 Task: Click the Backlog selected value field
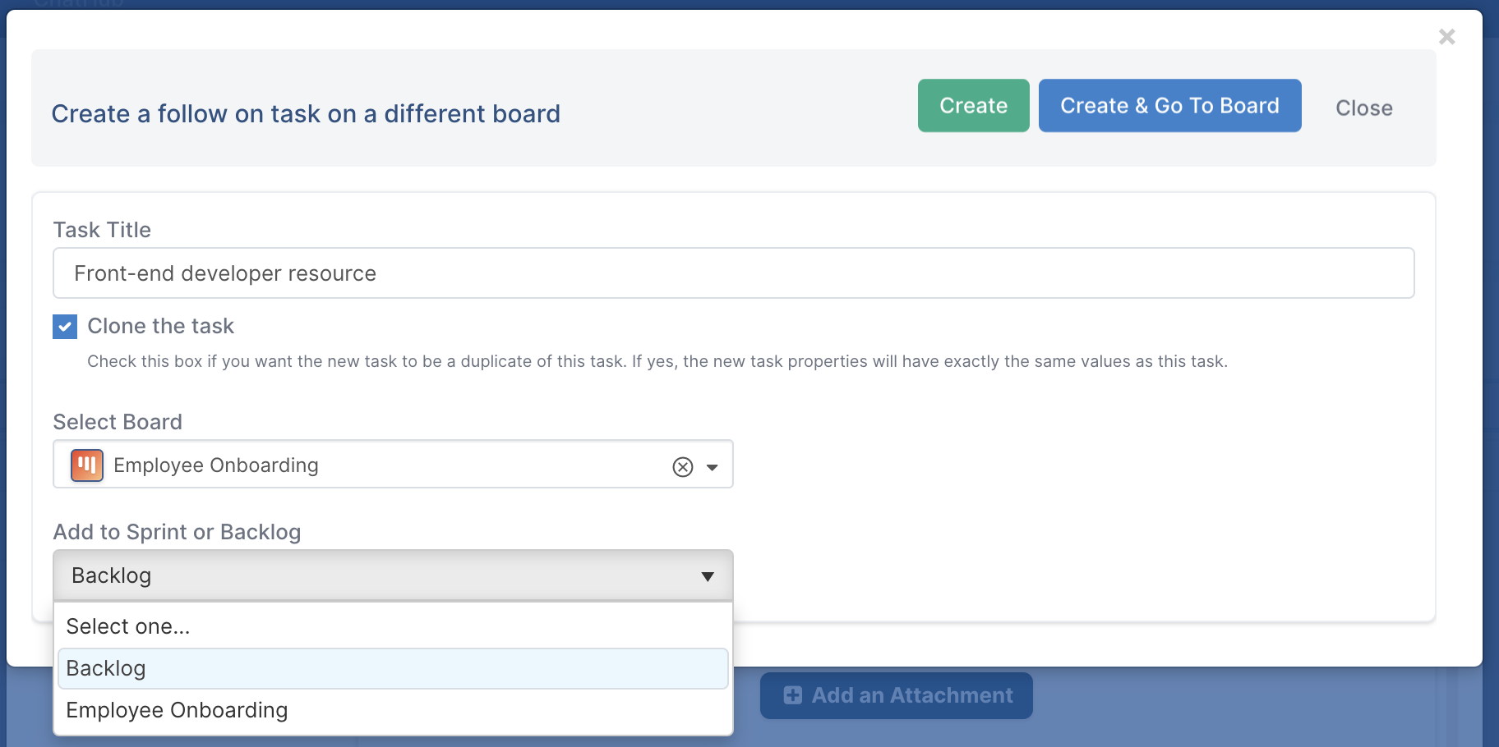tap(393, 575)
